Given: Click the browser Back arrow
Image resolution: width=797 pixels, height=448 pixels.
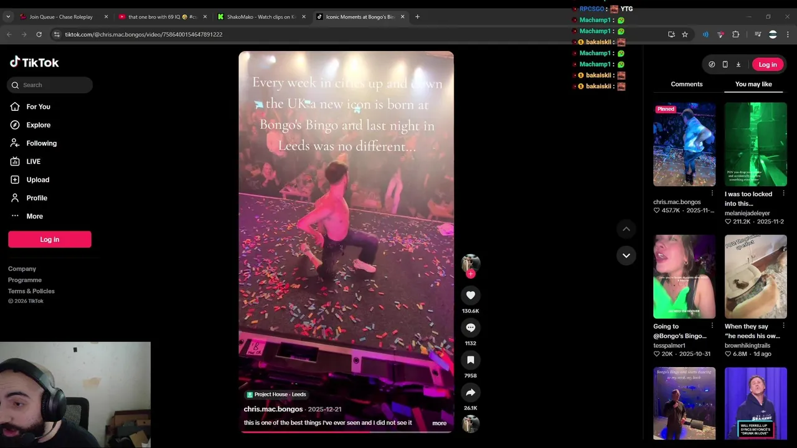Looking at the screenshot, I should tap(9, 34).
